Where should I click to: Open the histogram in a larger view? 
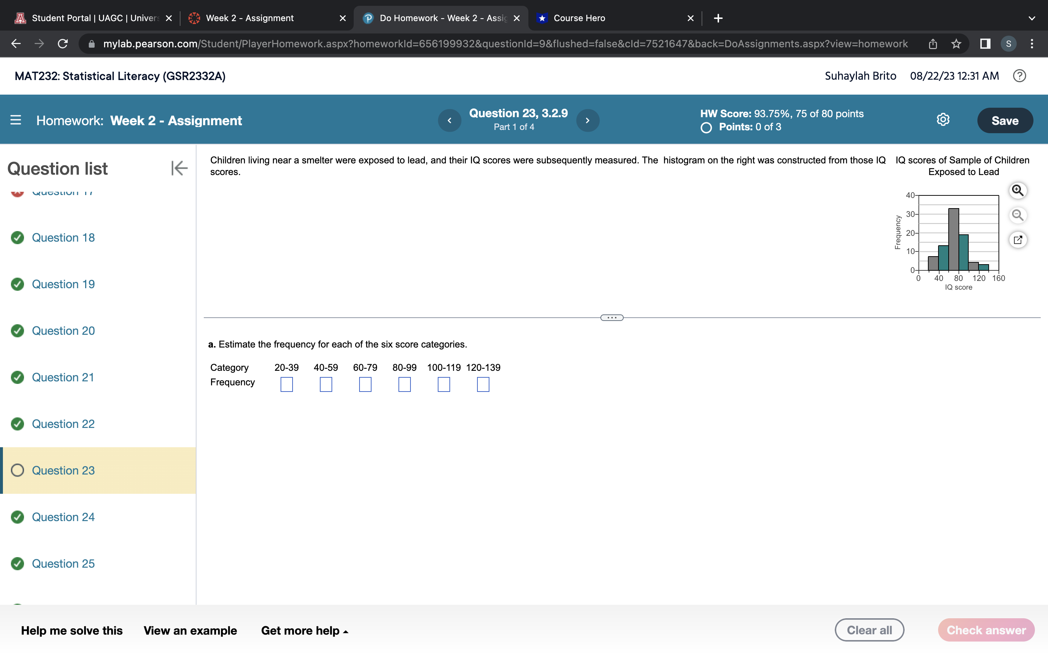click(1018, 239)
